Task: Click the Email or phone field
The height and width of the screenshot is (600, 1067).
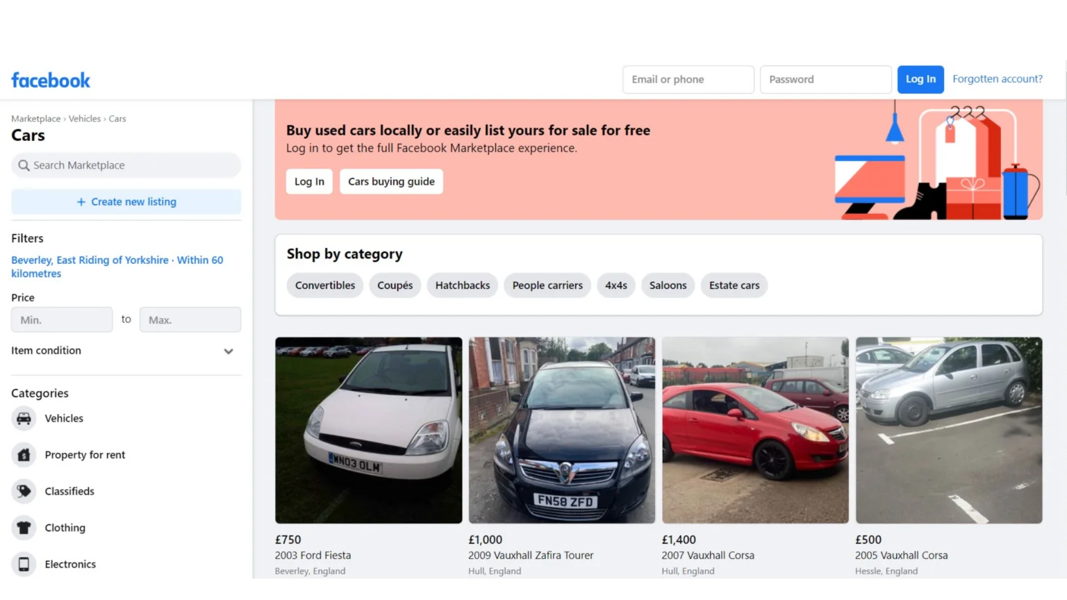Action: (688, 79)
